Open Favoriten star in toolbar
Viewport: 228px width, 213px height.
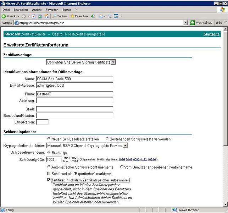[x=79, y=16]
